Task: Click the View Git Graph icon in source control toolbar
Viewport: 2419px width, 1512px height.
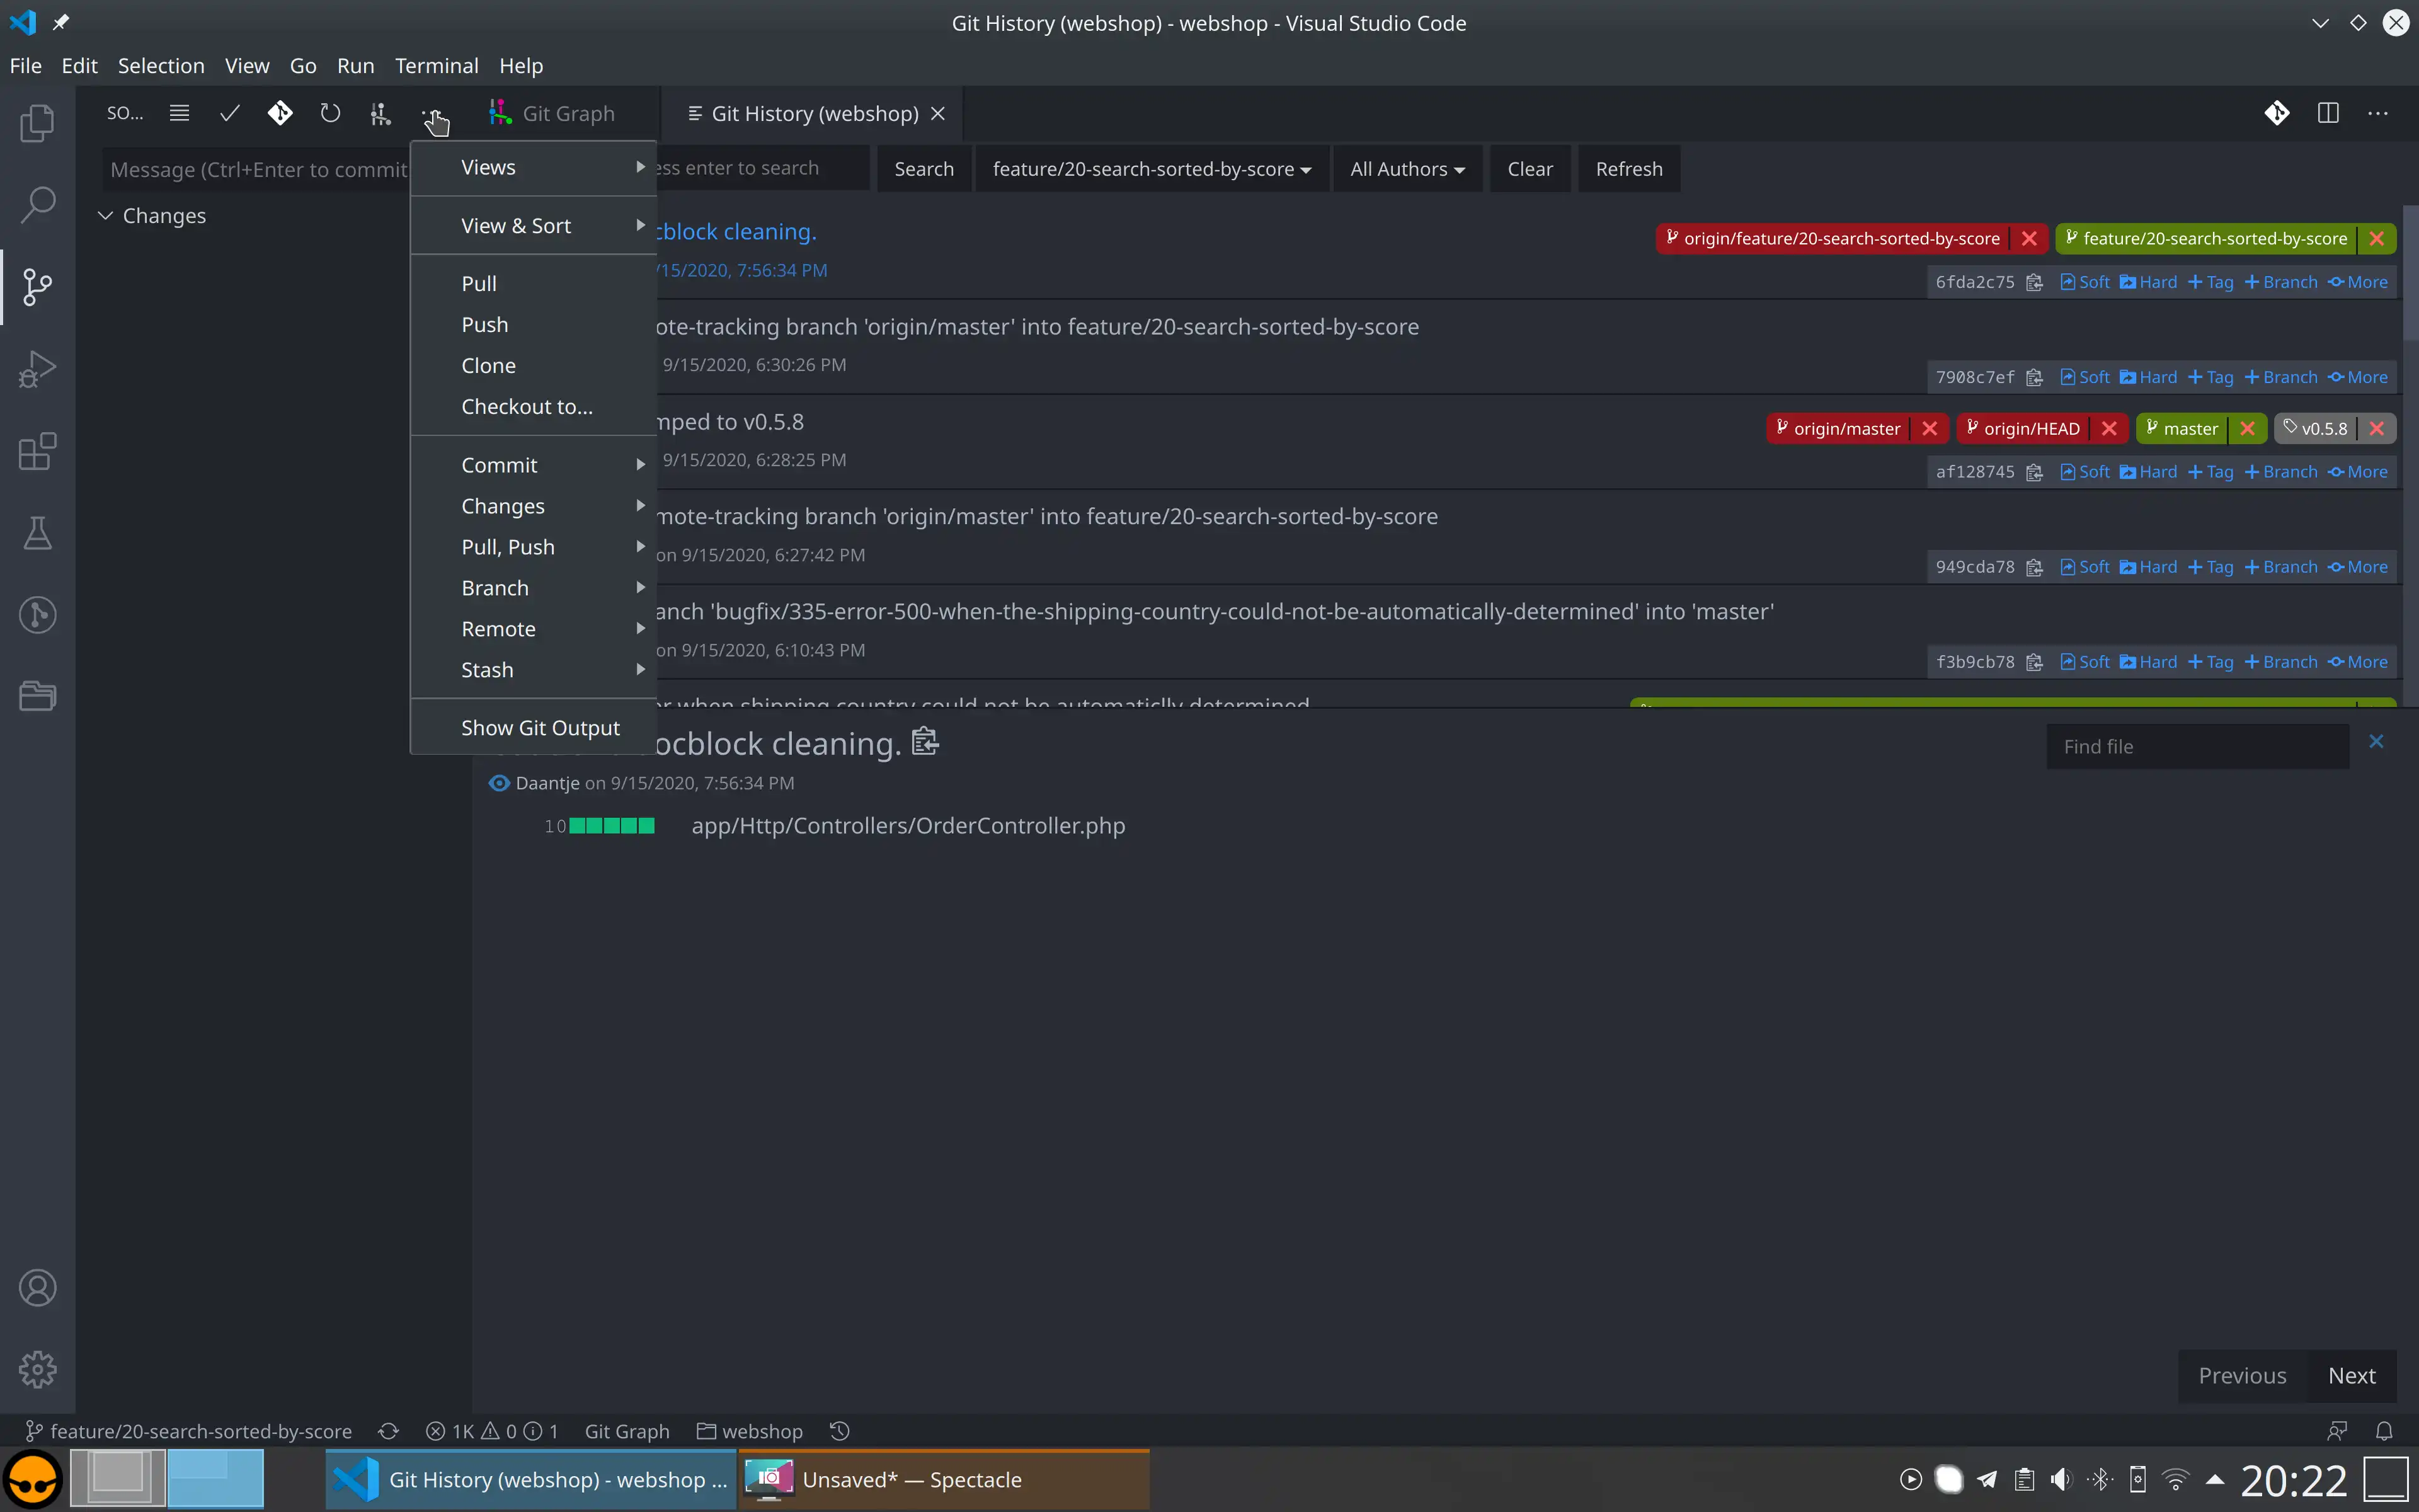Action: click(x=380, y=113)
